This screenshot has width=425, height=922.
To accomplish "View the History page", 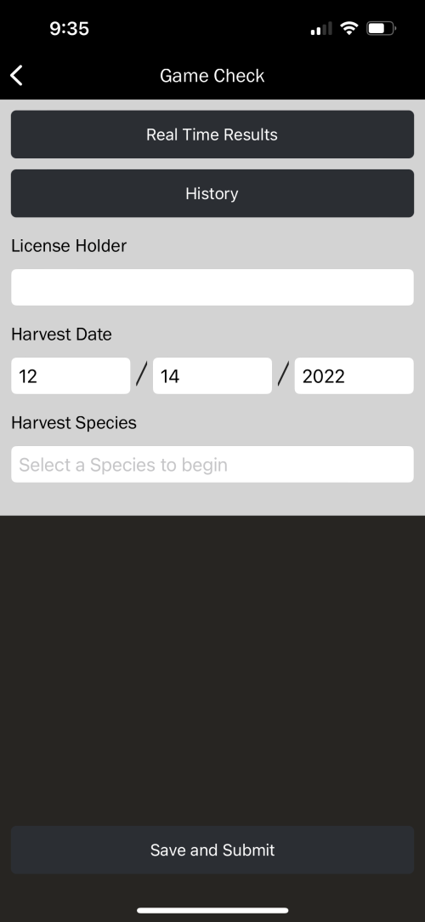I will pyautogui.click(x=212, y=193).
